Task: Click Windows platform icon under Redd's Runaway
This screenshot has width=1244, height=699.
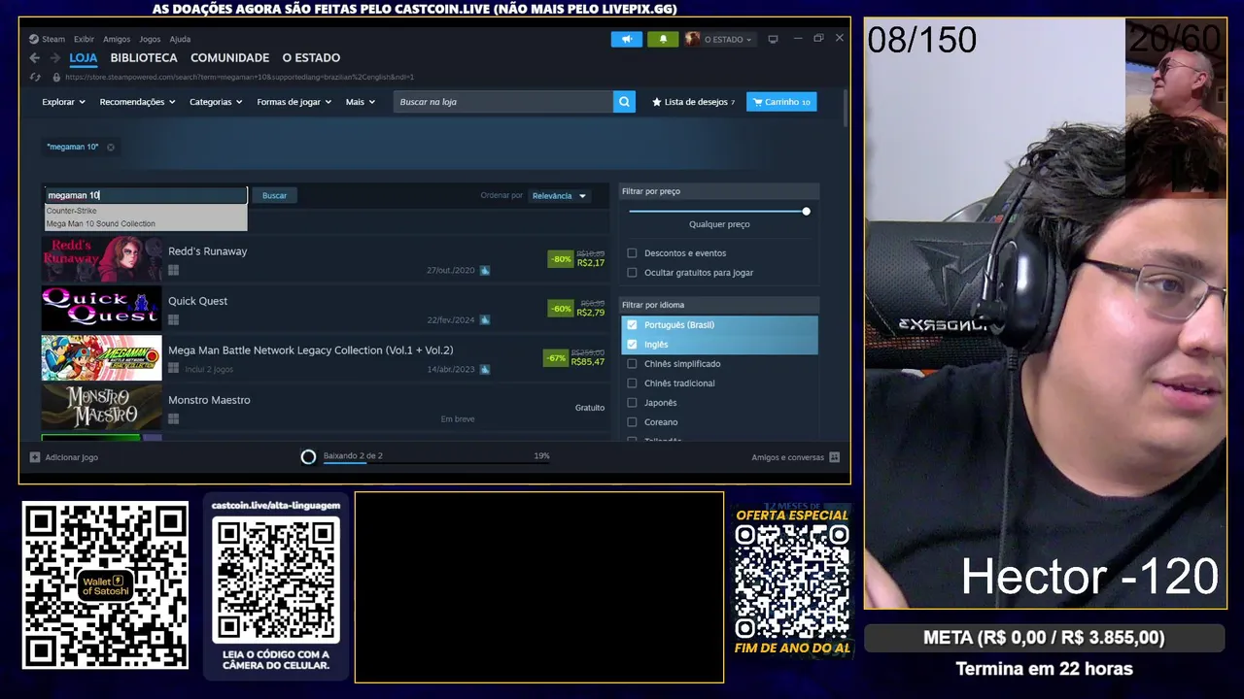Action: (x=173, y=270)
